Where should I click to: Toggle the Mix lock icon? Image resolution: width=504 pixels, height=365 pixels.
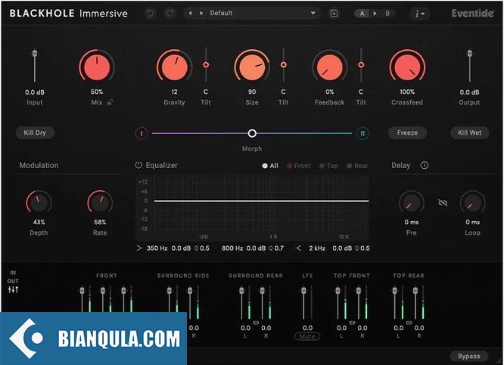tap(110, 102)
